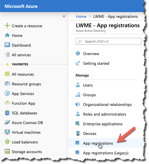Open the Azure Cosmos DB planet icon
The height and width of the screenshot is (164, 149).
point(7,122)
